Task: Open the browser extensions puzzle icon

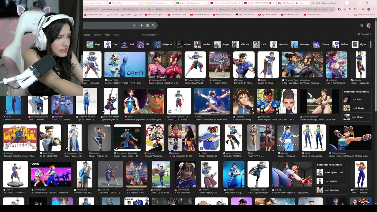Action: [355, 9]
